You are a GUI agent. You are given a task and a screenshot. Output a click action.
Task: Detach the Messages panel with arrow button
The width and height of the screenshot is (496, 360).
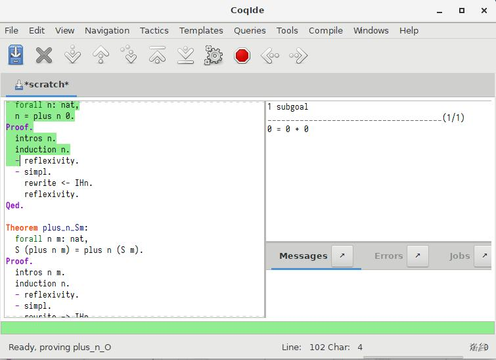(x=342, y=256)
